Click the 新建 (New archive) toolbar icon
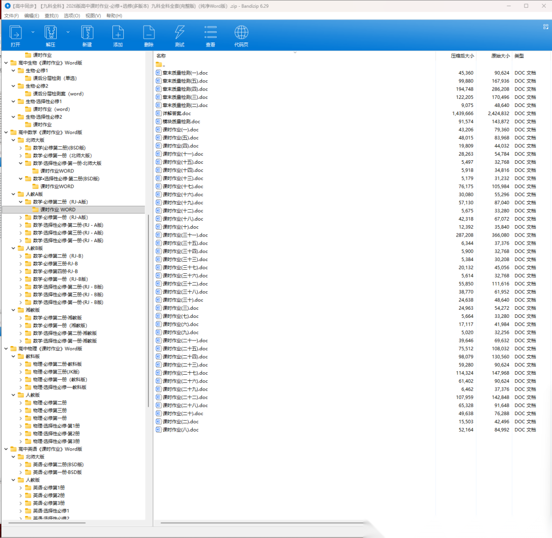This screenshot has width=552, height=538. [x=87, y=33]
